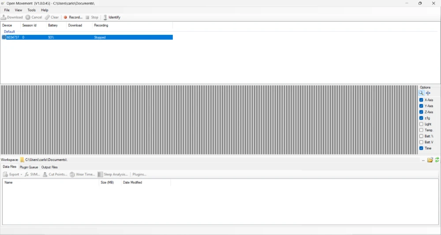The image size is (441, 235).
Task: Uncheck the Time checkbox
Action: (x=421, y=148)
